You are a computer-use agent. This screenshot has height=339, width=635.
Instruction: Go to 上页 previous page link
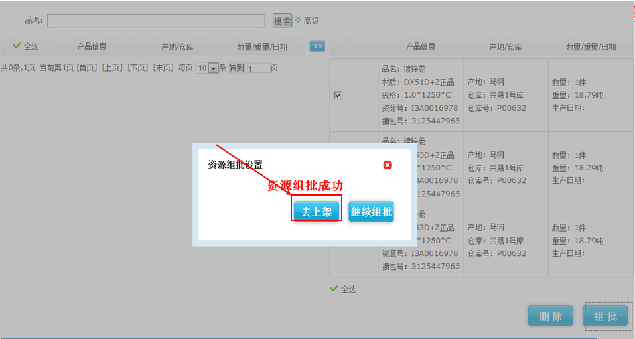(x=112, y=68)
